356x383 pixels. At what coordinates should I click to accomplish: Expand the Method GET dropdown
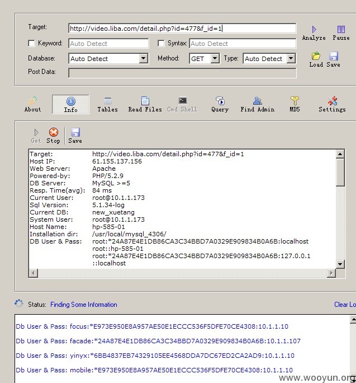[215, 59]
